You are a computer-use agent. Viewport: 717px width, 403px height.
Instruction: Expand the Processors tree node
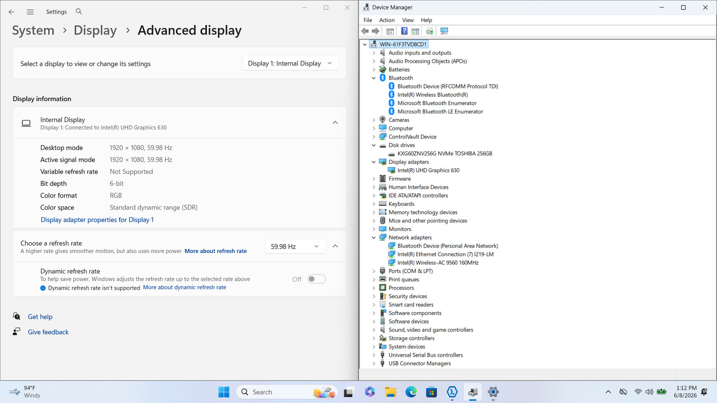coord(374,288)
